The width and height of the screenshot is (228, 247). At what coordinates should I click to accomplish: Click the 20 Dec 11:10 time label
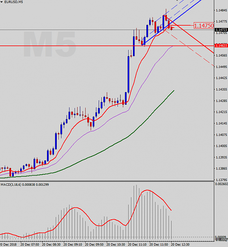(x=137, y=245)
